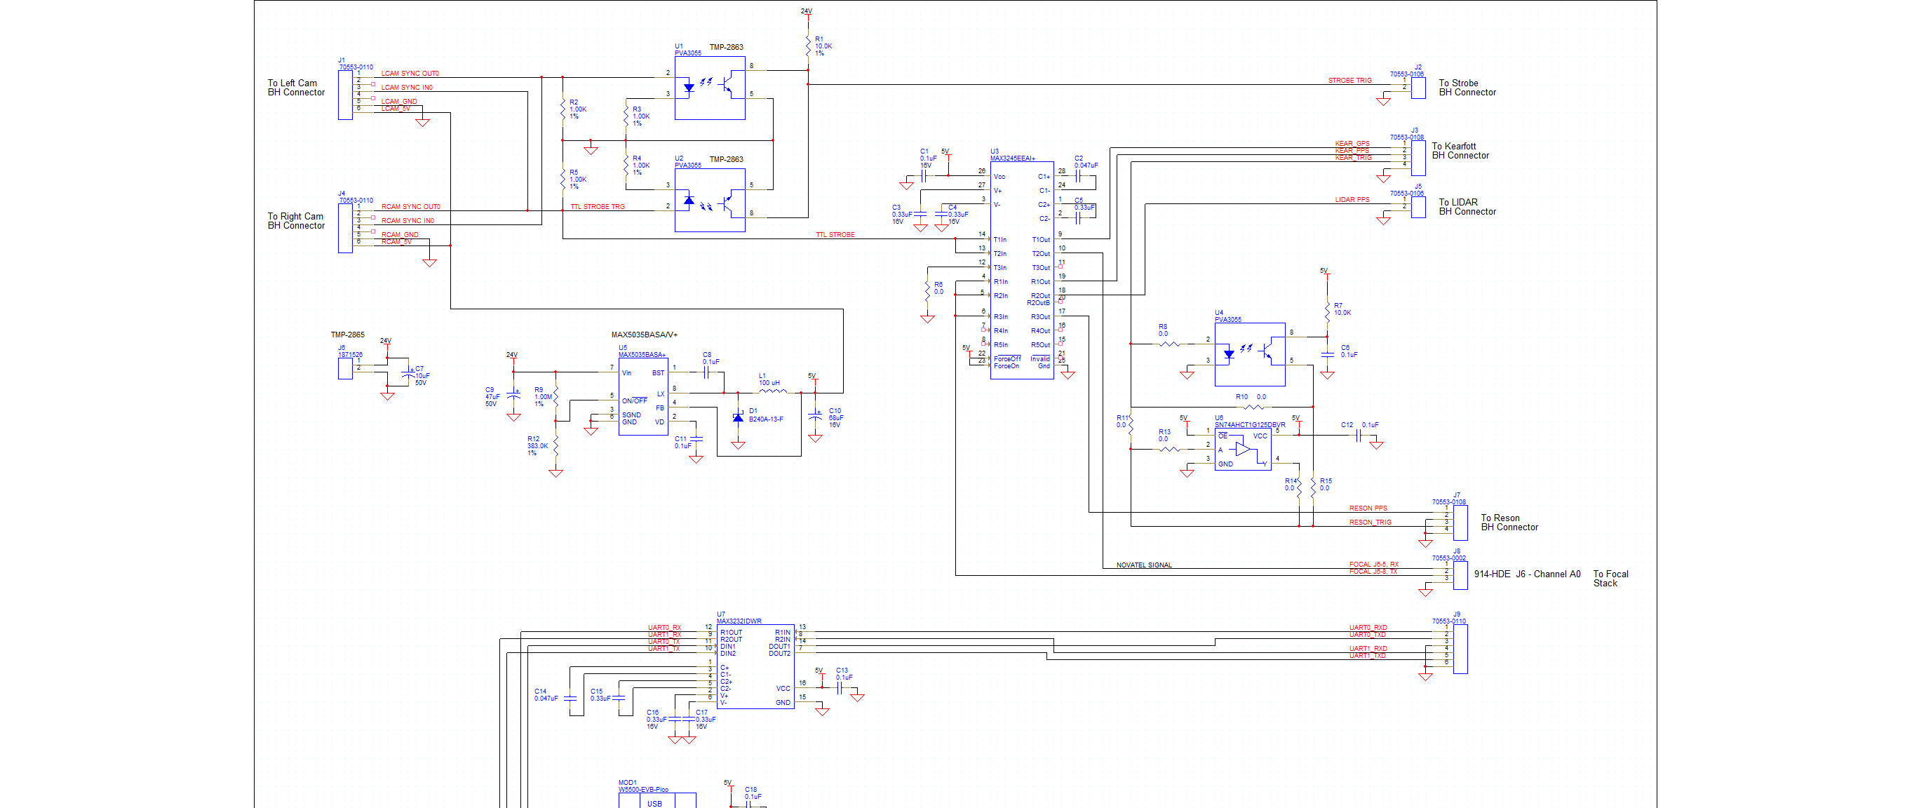The image size is (1926, 808).
Task: Click the RCAM_5V net label
Action: [x=396, y=242]
